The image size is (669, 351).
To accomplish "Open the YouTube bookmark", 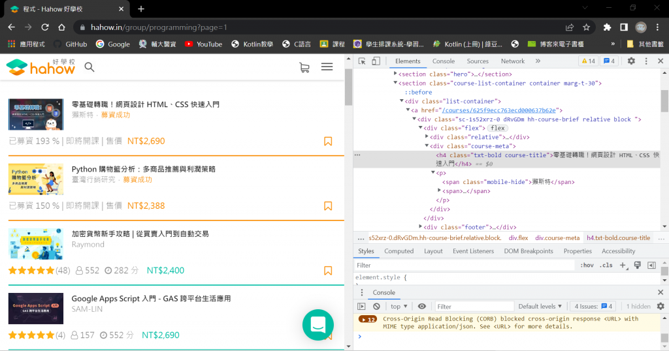I will pos(204,44).
